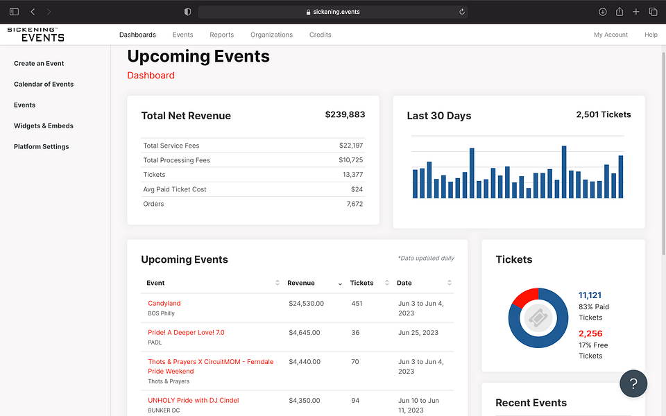Open Widgets & Embeds in sidebar
Viewport: 666px width, 416px height.
pyautogui.click(x=43, y=125)
